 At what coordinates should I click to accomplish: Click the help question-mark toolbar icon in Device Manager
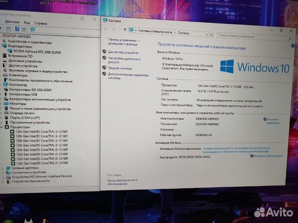17,28
